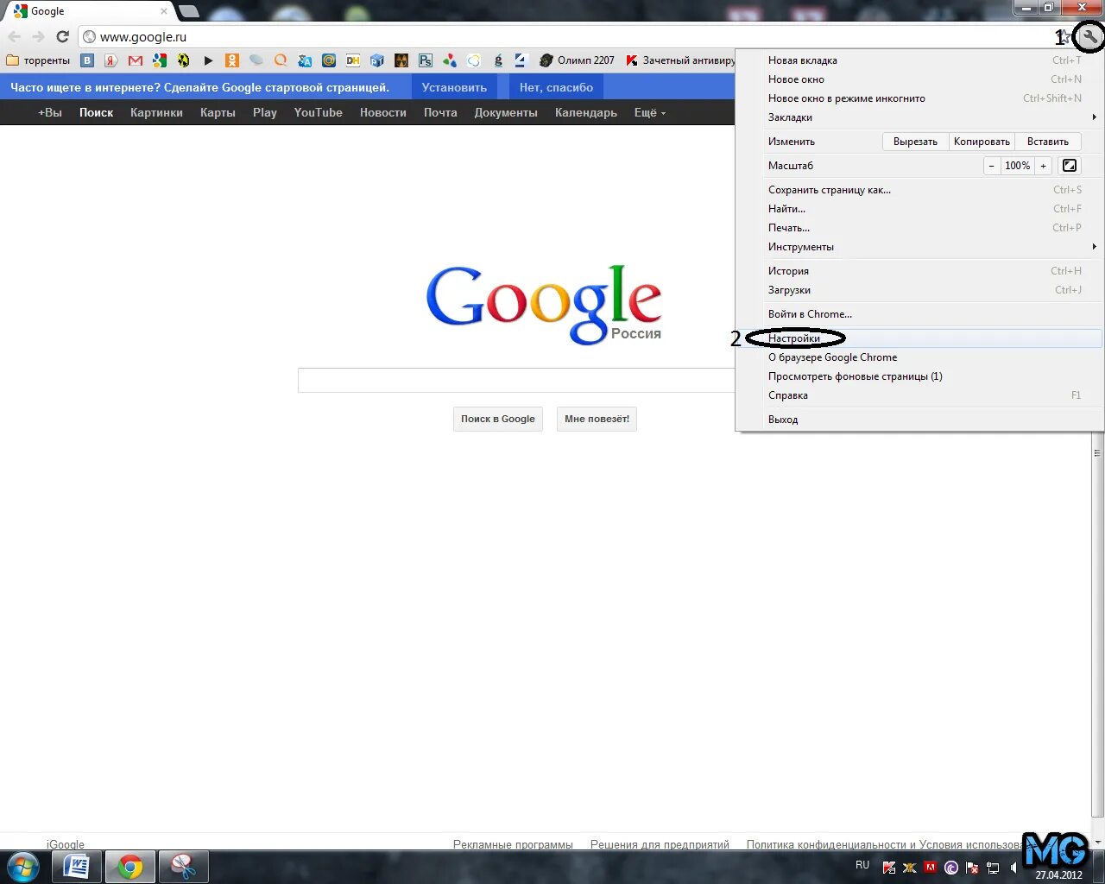Open Snipping Tool from taskbar
The width and height of the screenshot is (1105, 884).
(183, 866)
